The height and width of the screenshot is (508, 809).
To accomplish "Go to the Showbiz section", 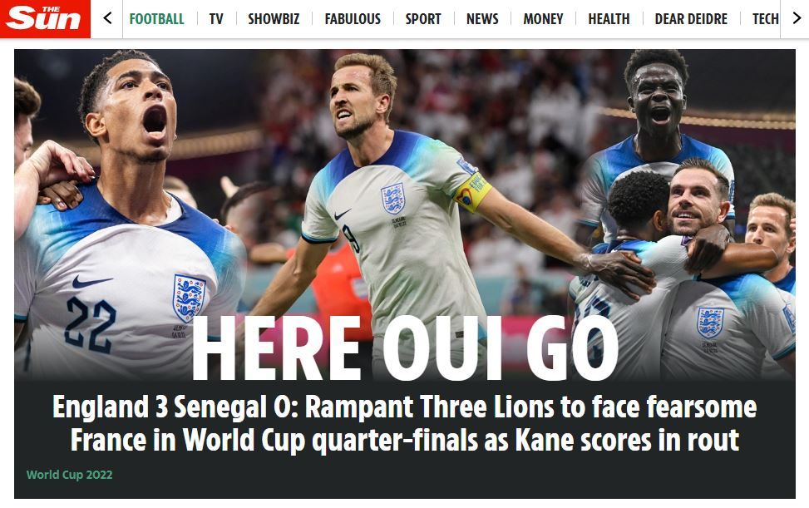I will pos(274,19).
